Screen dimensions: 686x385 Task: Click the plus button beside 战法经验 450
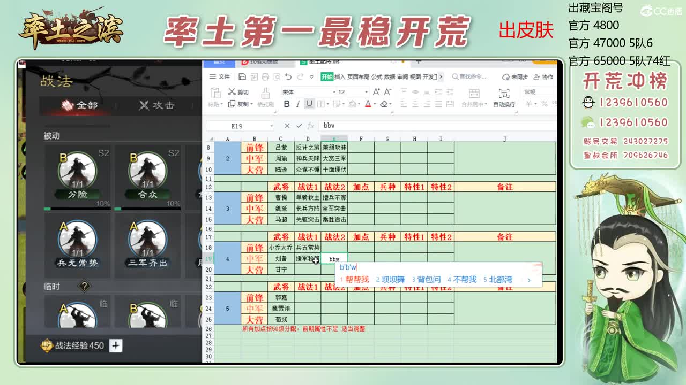coord(116,345)
